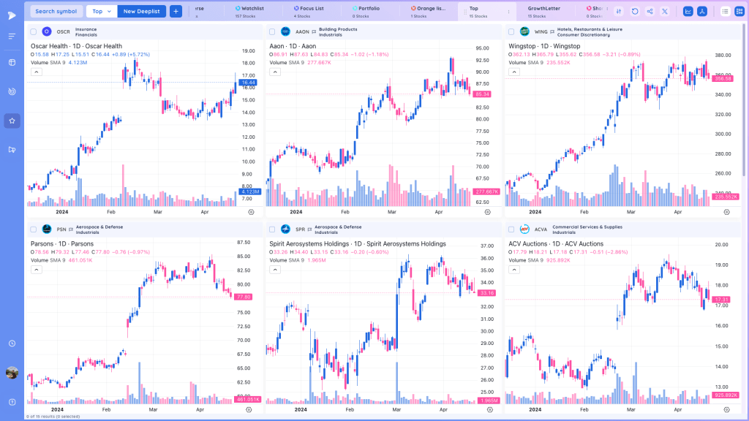
Task: Collapse indicator legend on Parsons chart
Action: (37, 270)
